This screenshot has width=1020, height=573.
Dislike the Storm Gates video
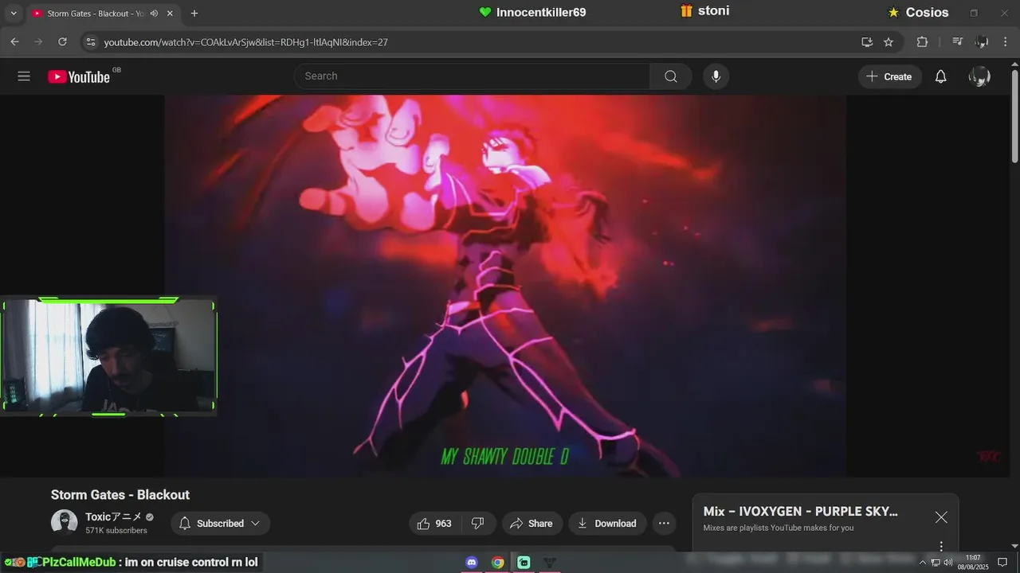pos(477,523)
